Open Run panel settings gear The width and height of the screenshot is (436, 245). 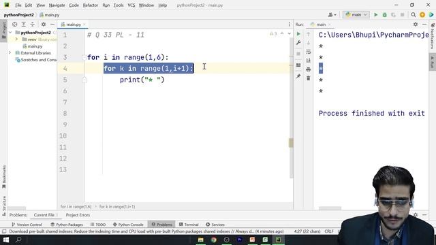416,24
